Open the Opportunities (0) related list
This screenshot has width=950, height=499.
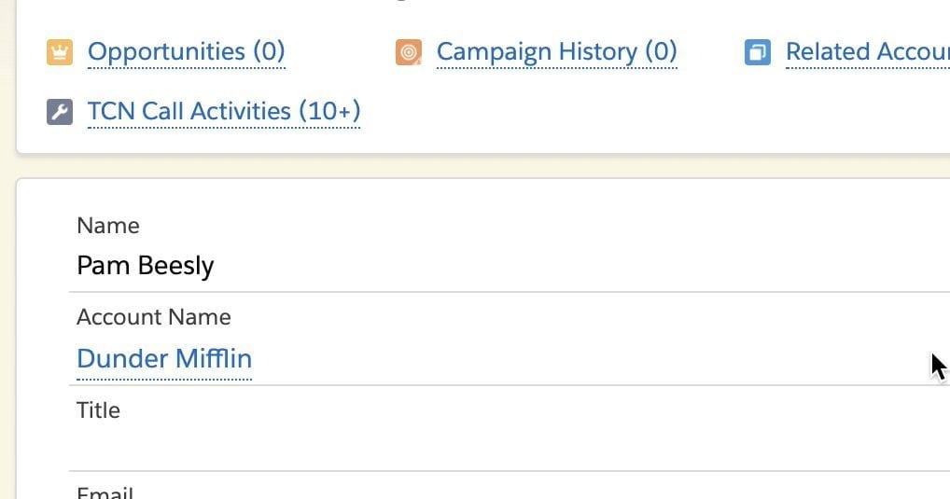[186, 51]
